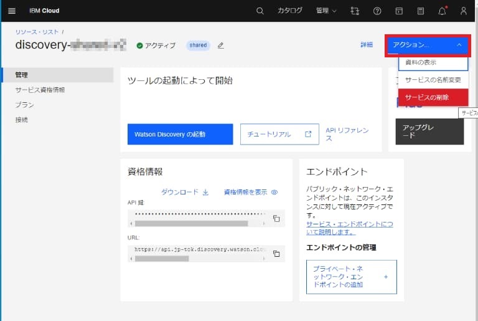
Task: Copy the URL with copy icon
Action: pos(276,254)
